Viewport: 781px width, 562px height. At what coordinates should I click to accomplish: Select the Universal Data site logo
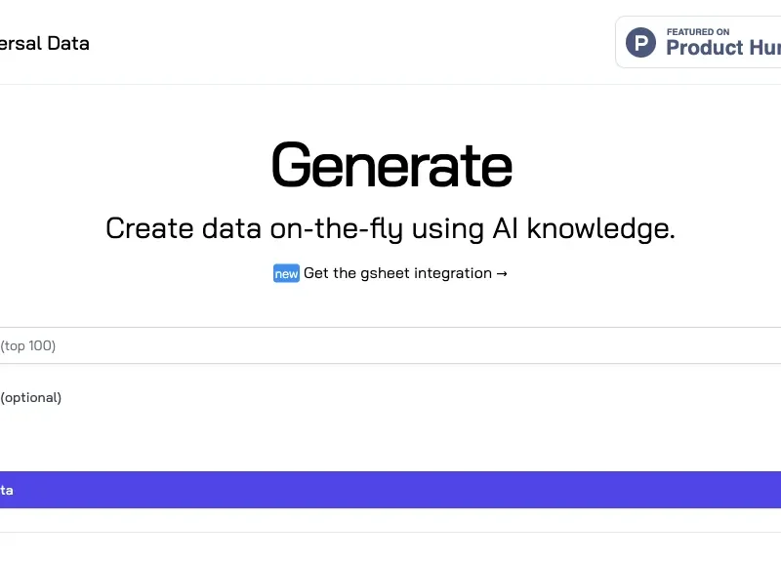pyautogui.click(x=44, y=42)
